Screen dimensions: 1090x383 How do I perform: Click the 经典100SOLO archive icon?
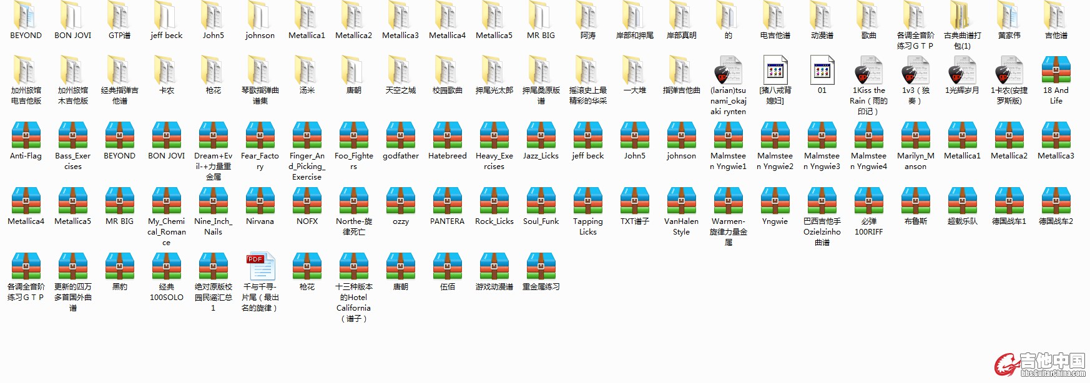click(167, 266)
